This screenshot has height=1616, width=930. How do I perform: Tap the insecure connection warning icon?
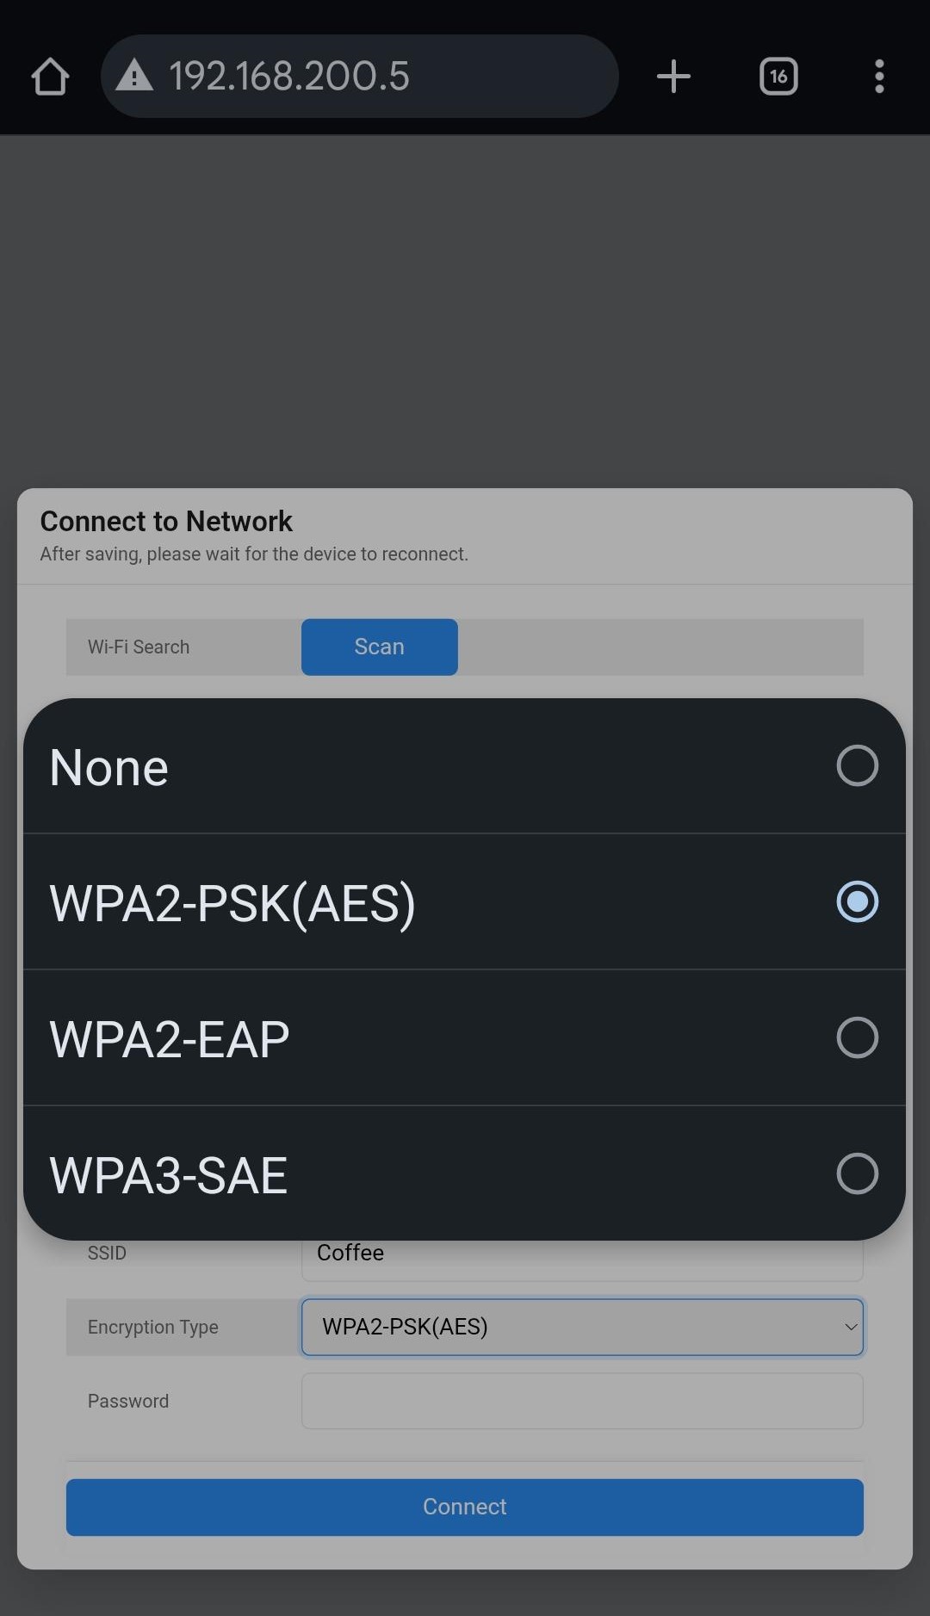tap(134, 76)
